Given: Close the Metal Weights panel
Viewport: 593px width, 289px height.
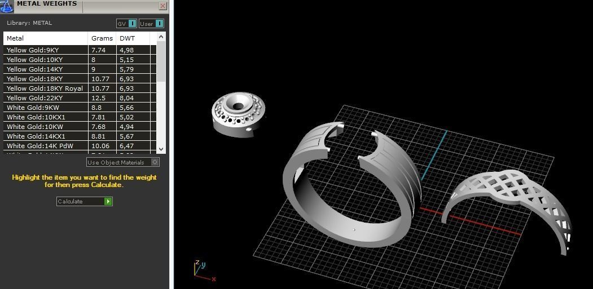Looking at the screenshot, I should [163, 6].
